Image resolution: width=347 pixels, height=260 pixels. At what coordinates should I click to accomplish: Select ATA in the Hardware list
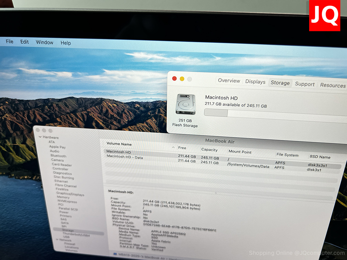coord(52,142)
